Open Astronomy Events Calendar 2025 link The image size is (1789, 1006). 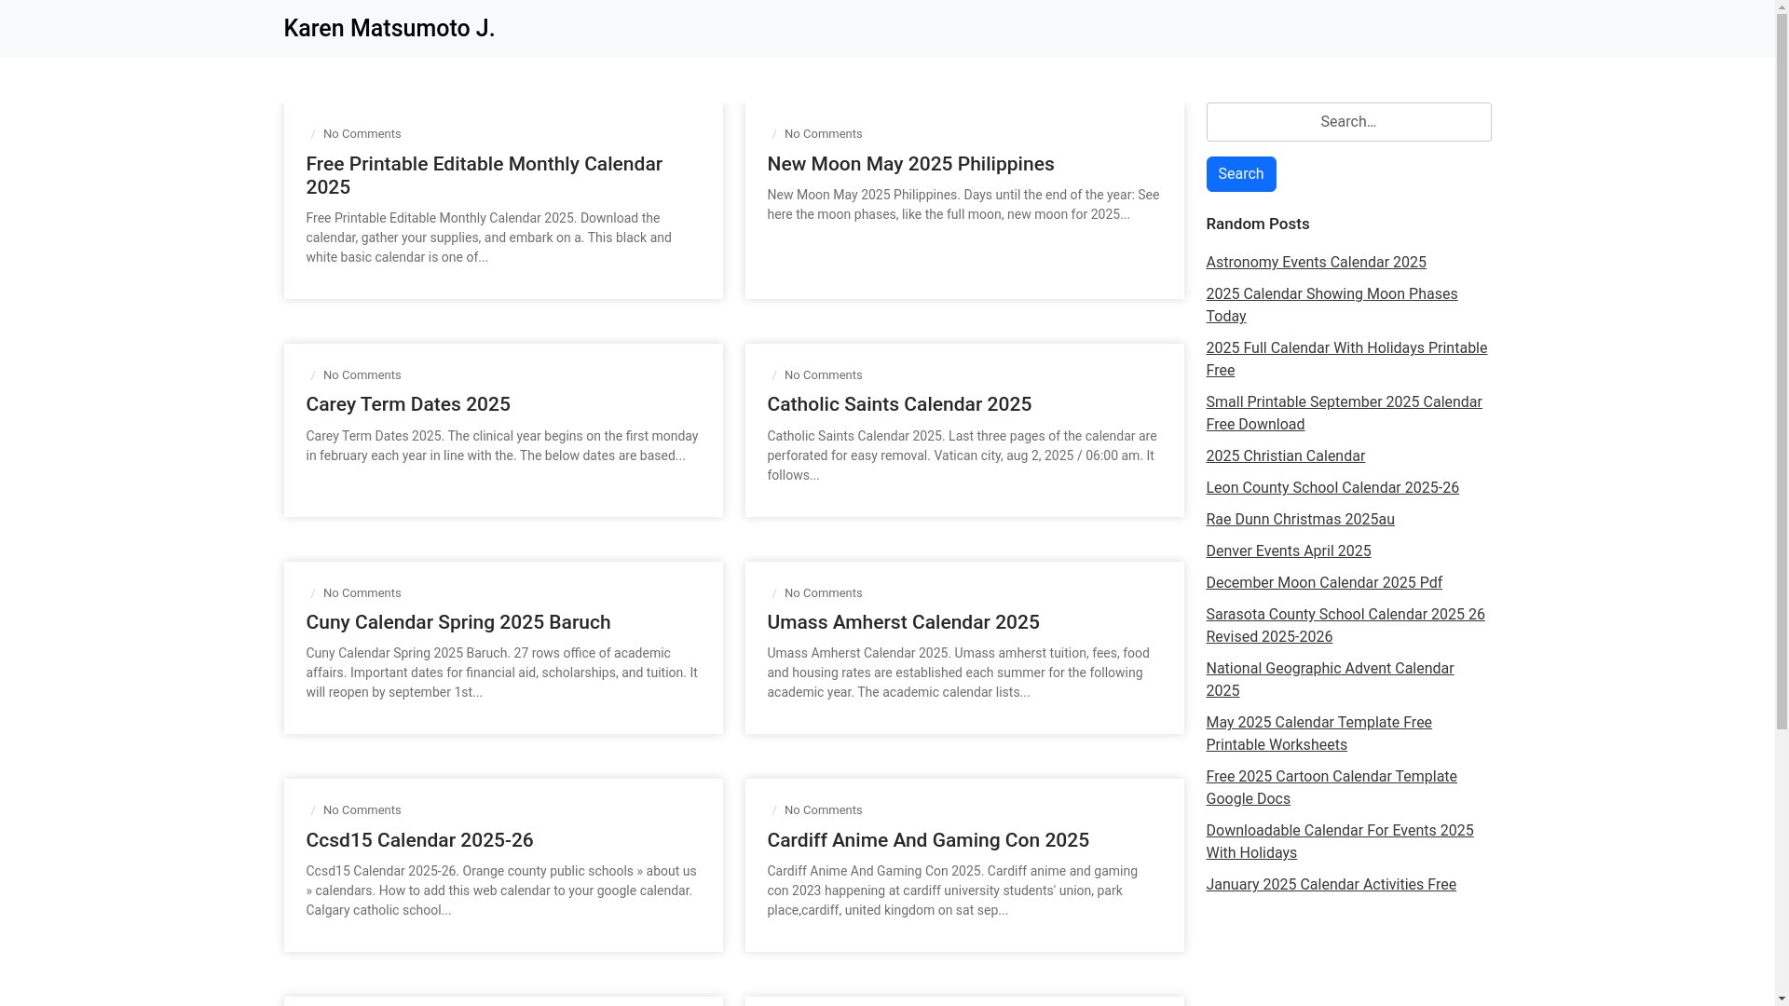1316,263
